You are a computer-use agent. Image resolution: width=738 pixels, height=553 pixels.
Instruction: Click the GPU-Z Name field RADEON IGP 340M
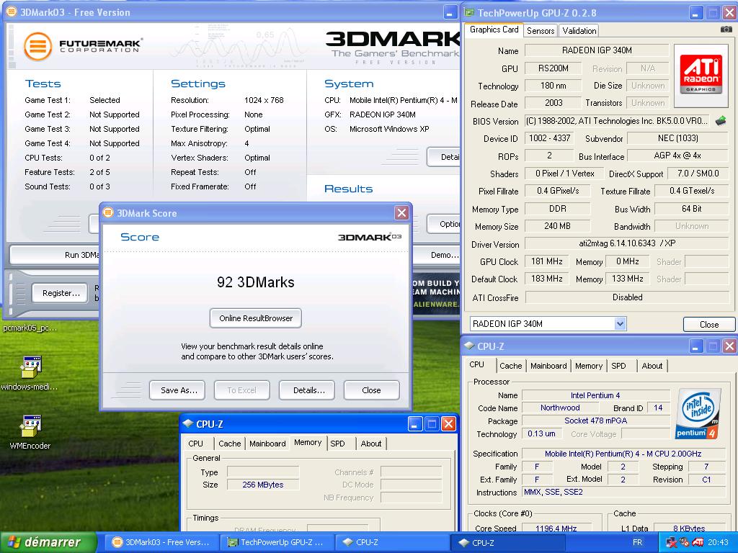click(596, 50)
